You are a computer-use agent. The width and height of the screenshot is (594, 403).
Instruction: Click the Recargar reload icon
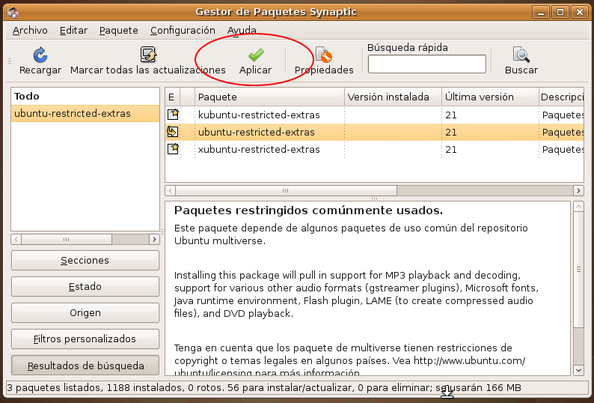(40, 55)
